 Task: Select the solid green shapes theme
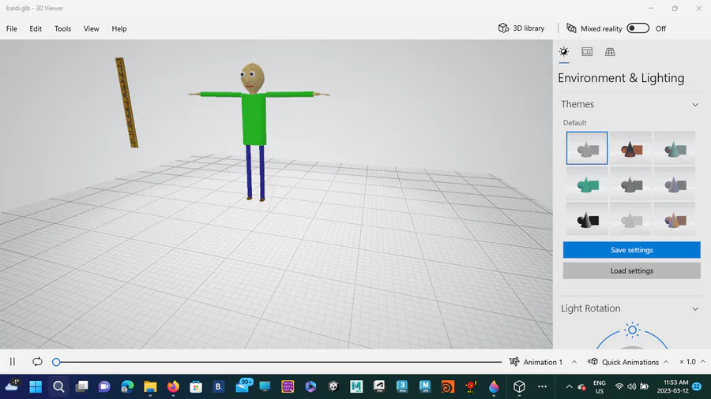587,184
